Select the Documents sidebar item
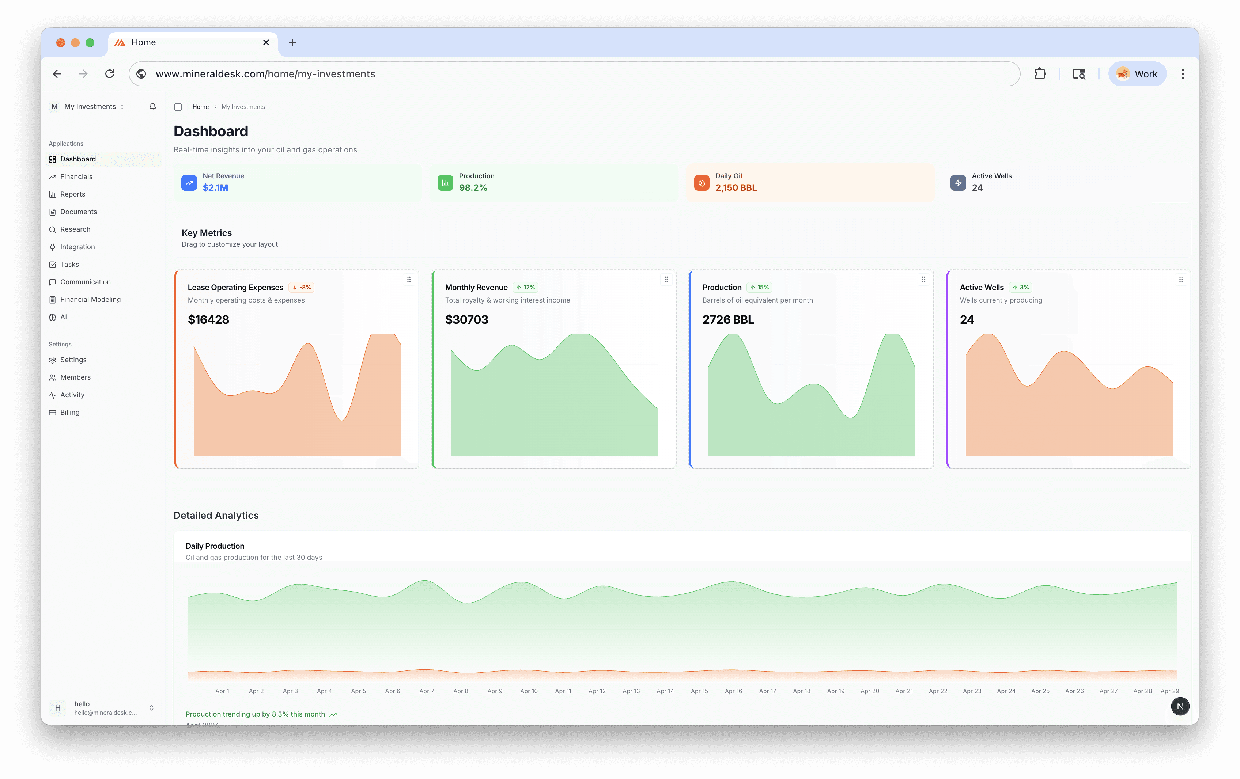This screenshot has height=779, width=1240. pyautogui.click(x=78, y=212)
